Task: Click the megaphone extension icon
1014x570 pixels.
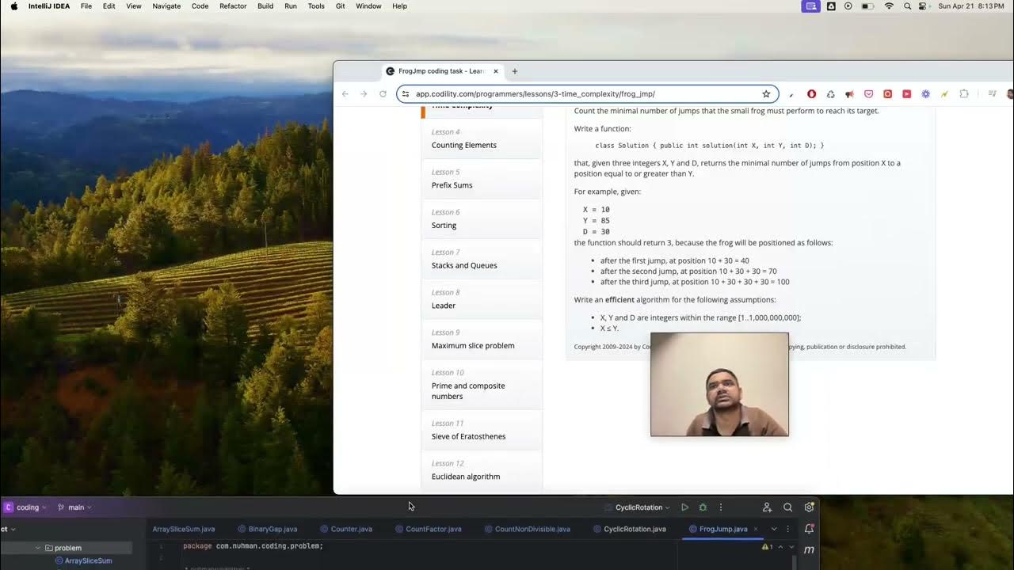Action: click(x=849, y=93)
